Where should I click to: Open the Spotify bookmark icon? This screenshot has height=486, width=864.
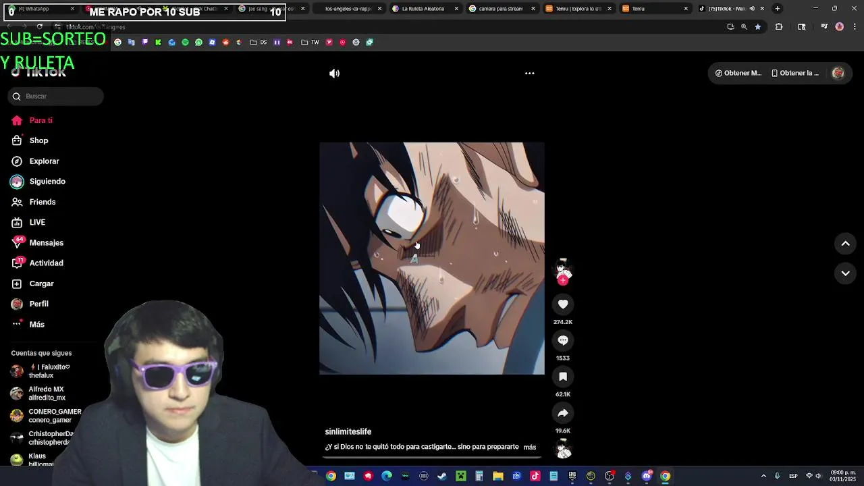pyautogui.click(x=185, y=42)
